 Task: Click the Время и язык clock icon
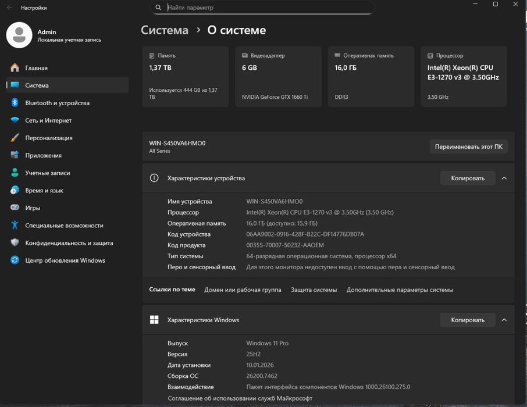[15, 190]
